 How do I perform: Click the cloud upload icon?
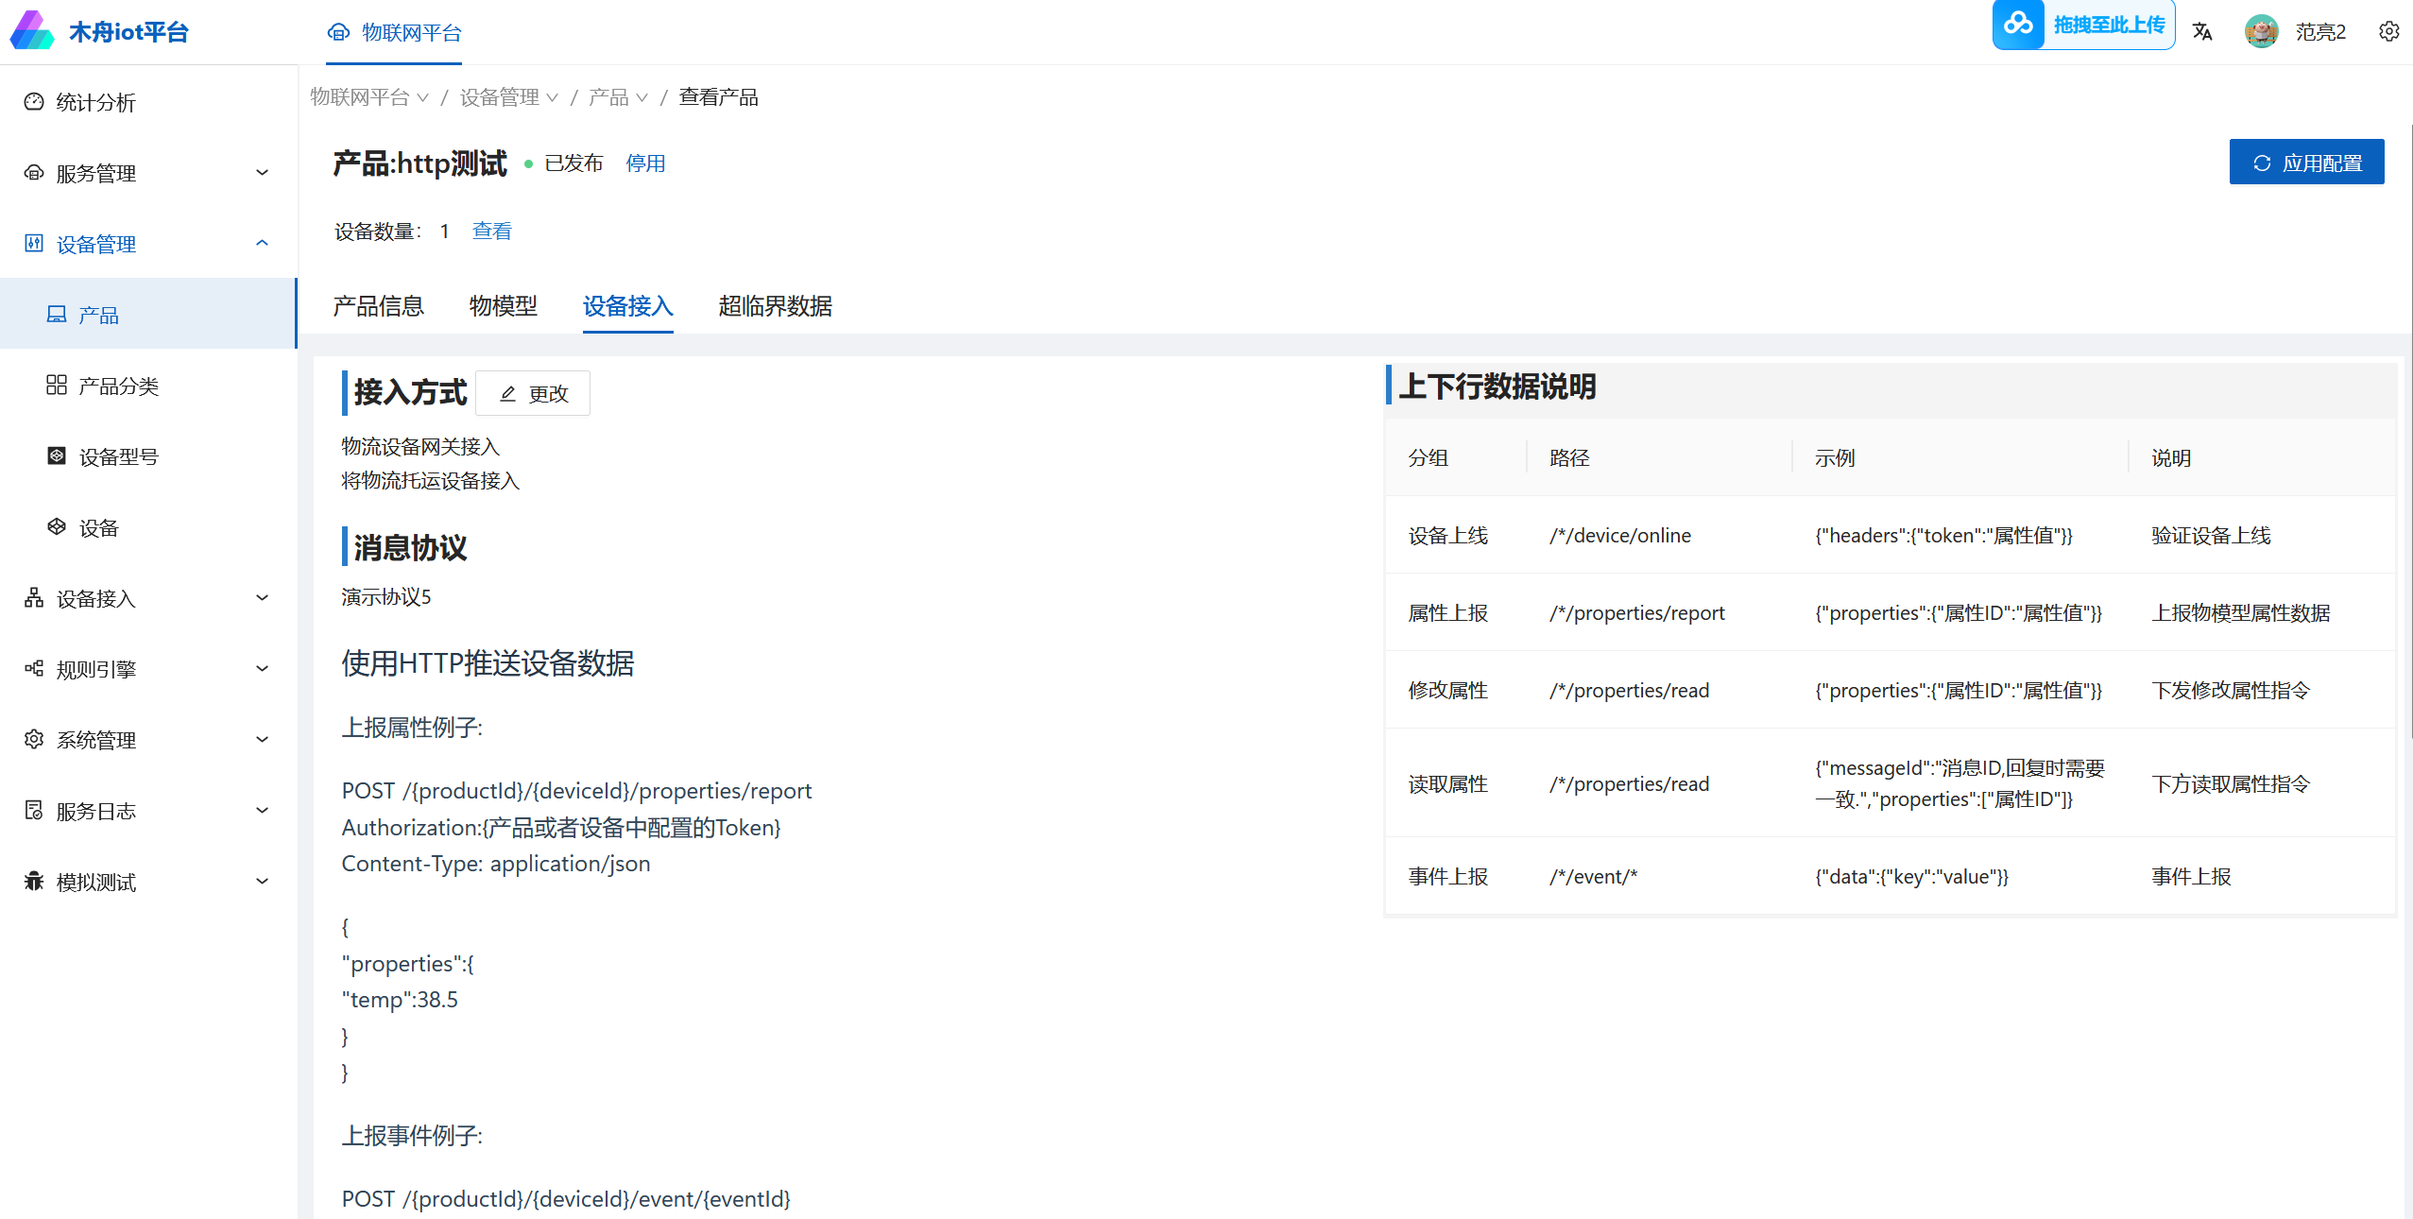(2018, 25)
